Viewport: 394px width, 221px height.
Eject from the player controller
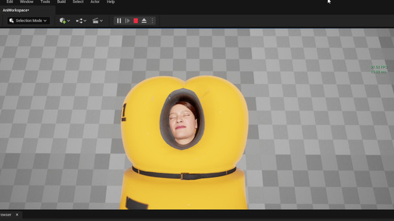(x=144, y=21)
